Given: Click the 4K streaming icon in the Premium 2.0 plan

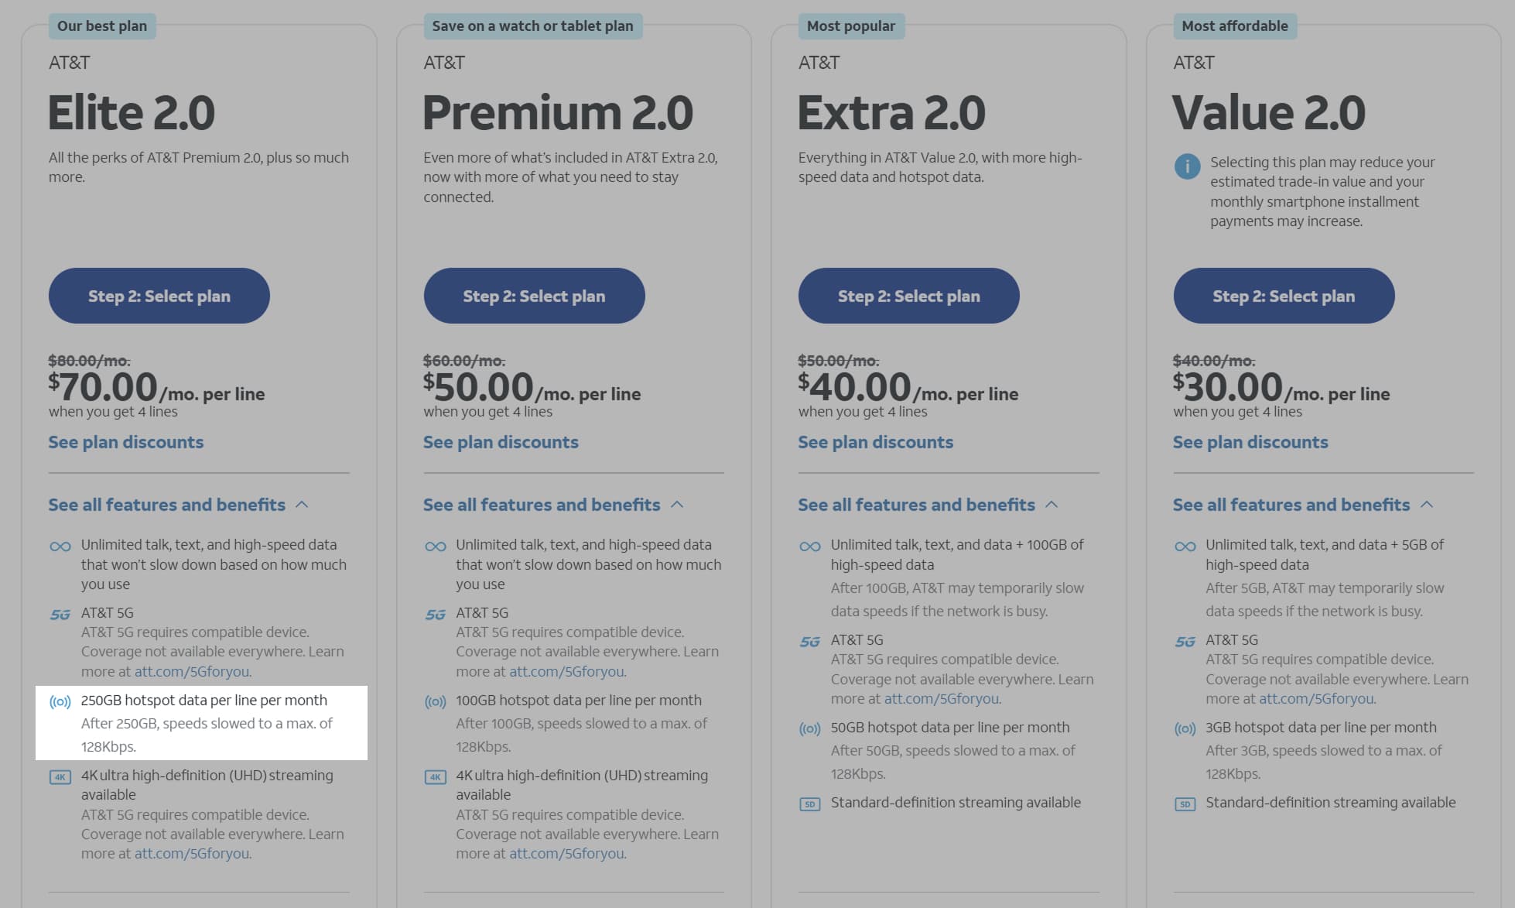Looking at the screenshot, I should 436,777.
